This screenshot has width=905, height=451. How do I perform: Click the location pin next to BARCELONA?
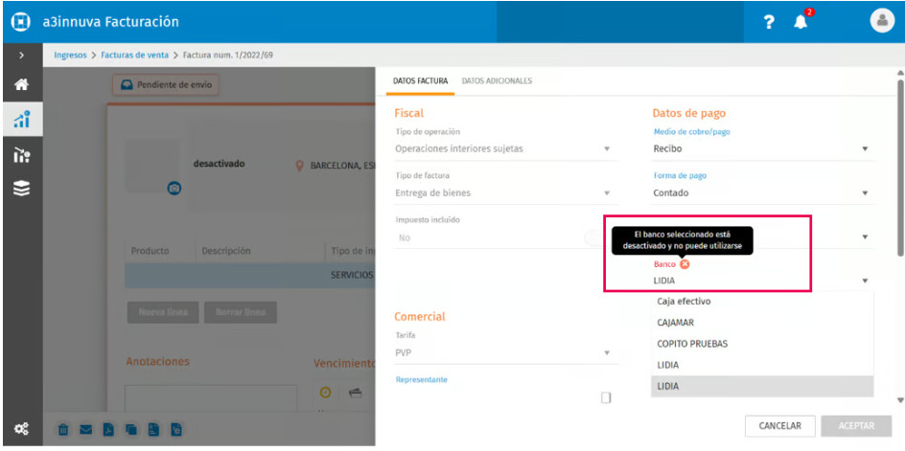click(299, 166)
